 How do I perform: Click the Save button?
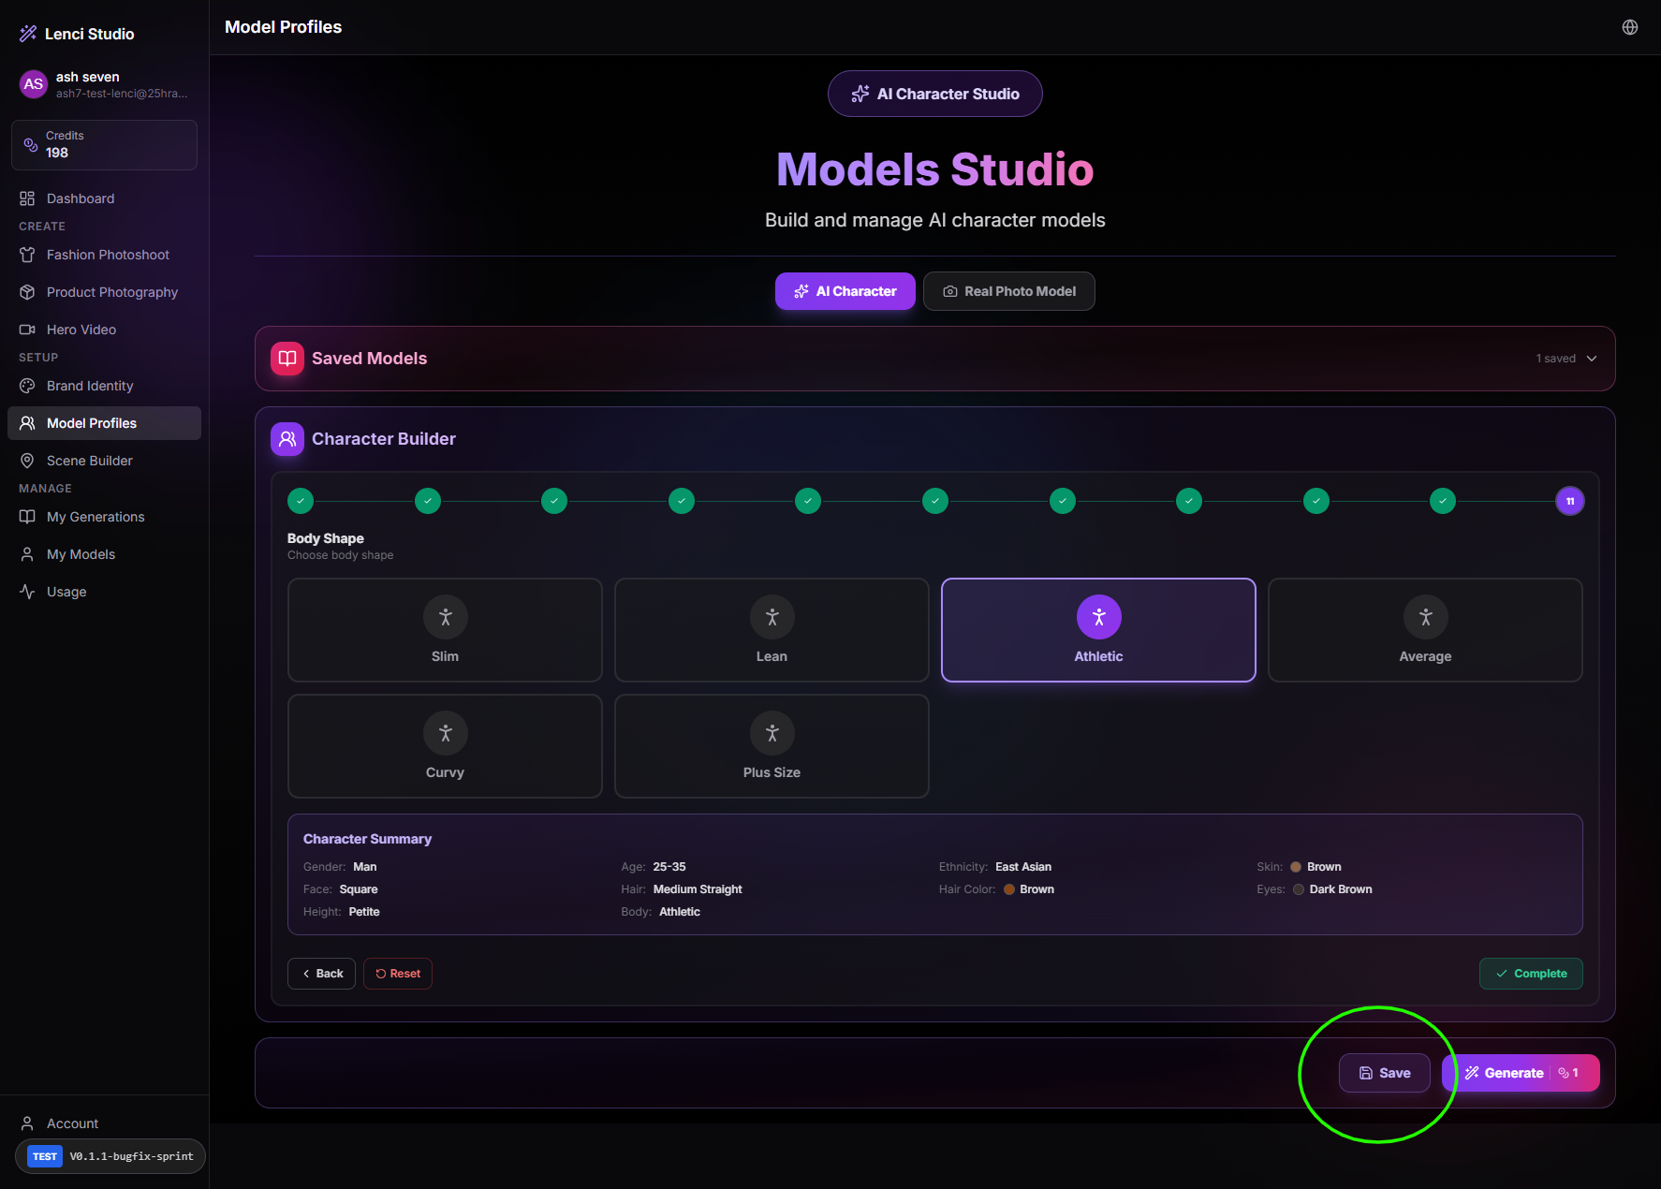pos(1384,1073)
